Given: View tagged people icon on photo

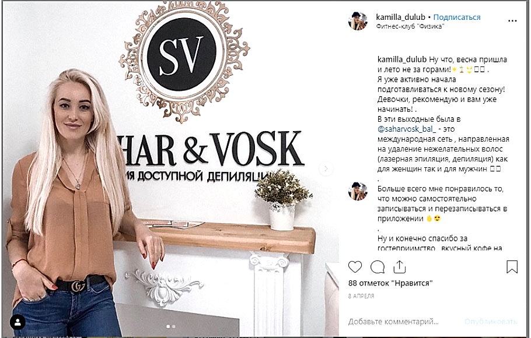Looking at the screenshot, I should click(x=18, y=322).
